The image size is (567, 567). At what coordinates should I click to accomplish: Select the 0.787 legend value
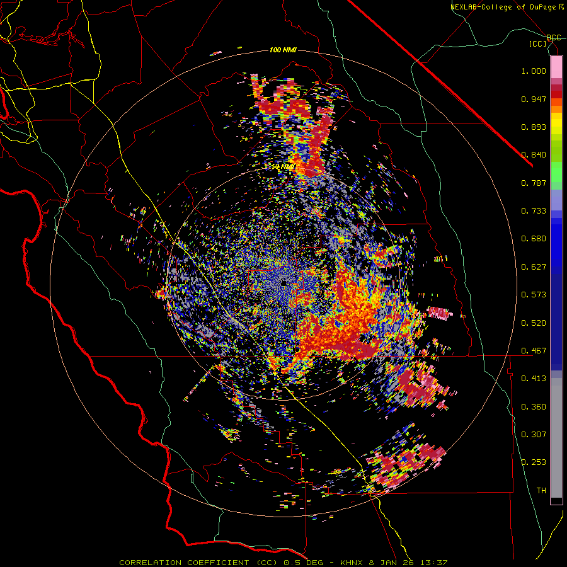click(x=534, y=183)
